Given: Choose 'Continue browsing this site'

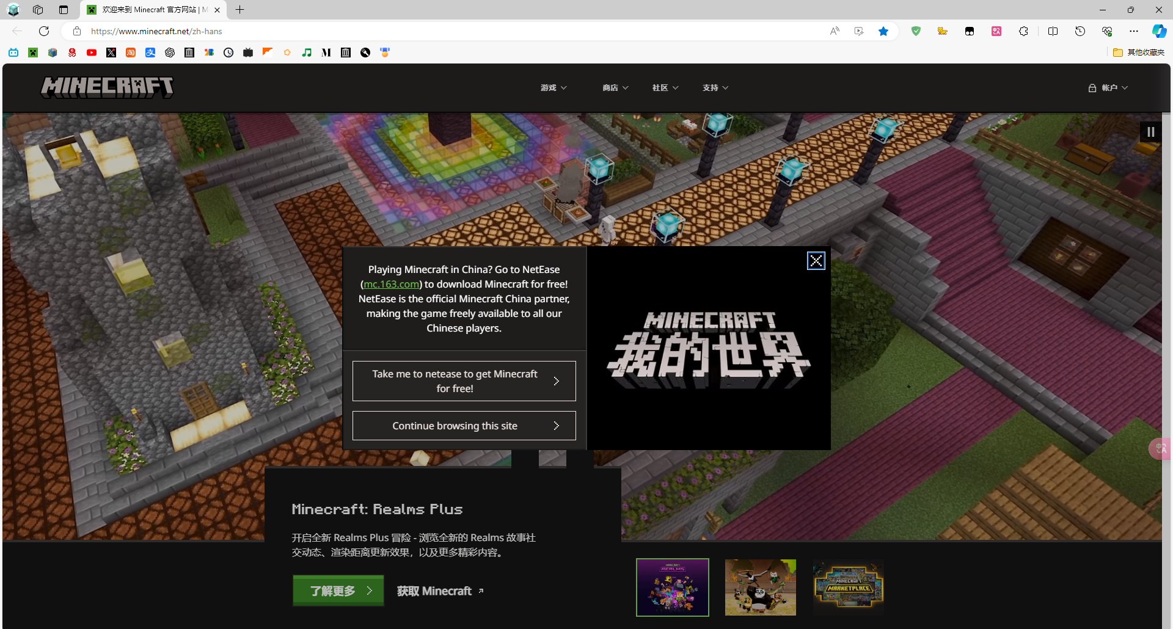Looking at the screenshot, I should pyautogui.click(x=464, y=426).
